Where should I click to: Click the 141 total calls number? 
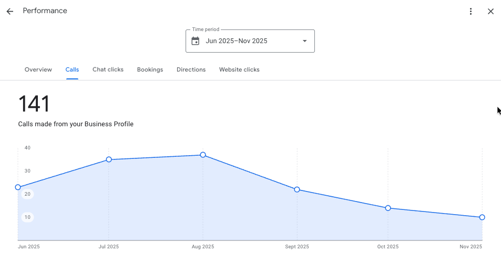(34, 104)
